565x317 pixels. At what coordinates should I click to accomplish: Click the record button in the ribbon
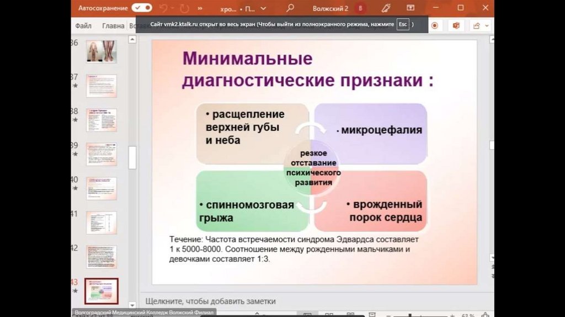(435, 25)
